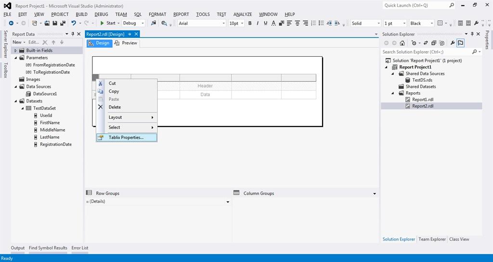
Task: Click the Save All toolbar icon
Action: pyautogui.click(x=63, y=23)
